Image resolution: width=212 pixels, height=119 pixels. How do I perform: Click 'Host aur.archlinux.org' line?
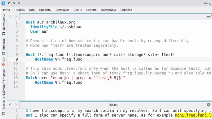[x=51, y=22]
